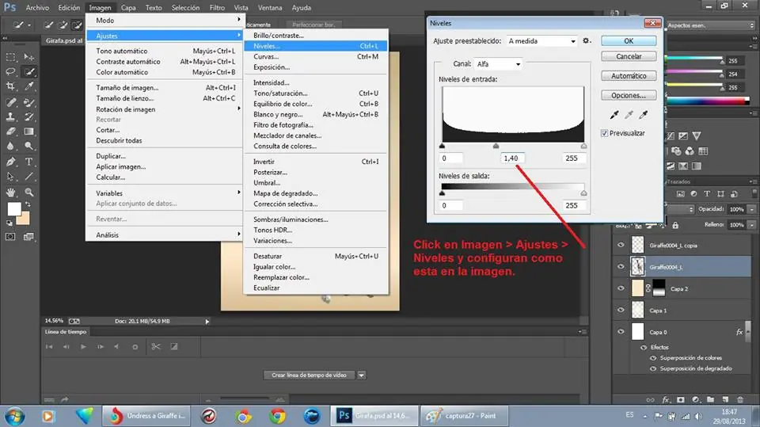This screenshot has height=427, width=760.
Task: Expand the Rotación de imagen submenu
Action: [165, 109]
